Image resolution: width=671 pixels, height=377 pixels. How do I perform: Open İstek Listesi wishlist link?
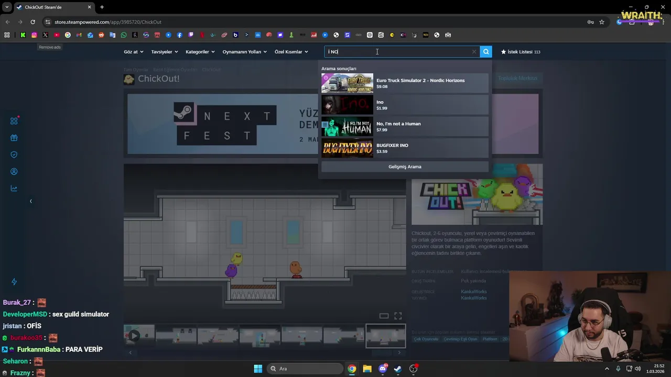tap(520, 52)
